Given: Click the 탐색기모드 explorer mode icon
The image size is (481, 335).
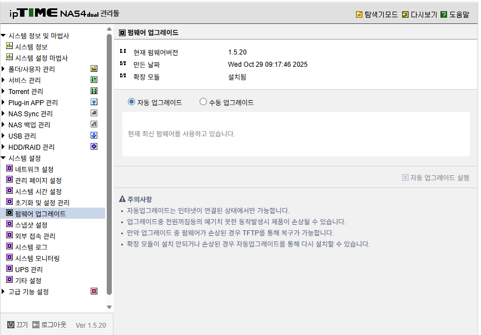Looking at the screenshot, I should [x=359, y=14].
